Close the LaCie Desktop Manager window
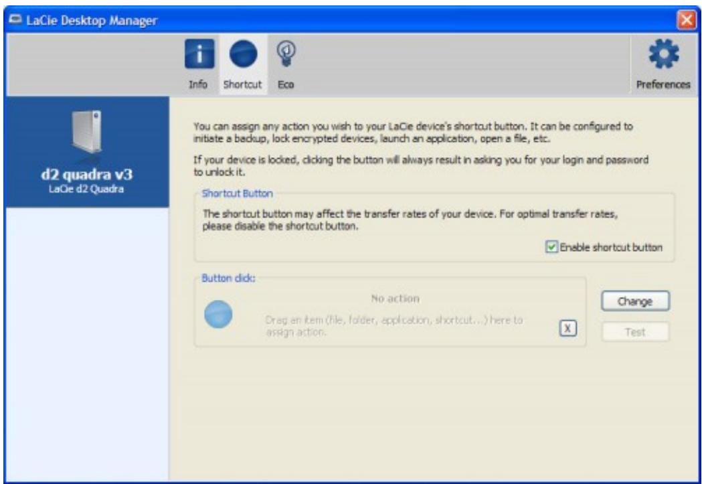This screenshot has width=702, height=484. pyautogui.click(x=687, y=21)
